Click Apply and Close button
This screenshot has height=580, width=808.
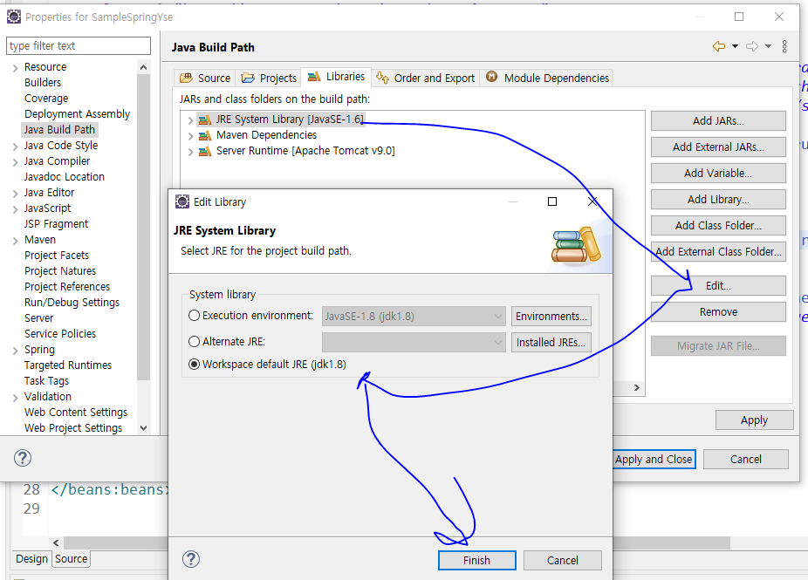coord(654,460)
